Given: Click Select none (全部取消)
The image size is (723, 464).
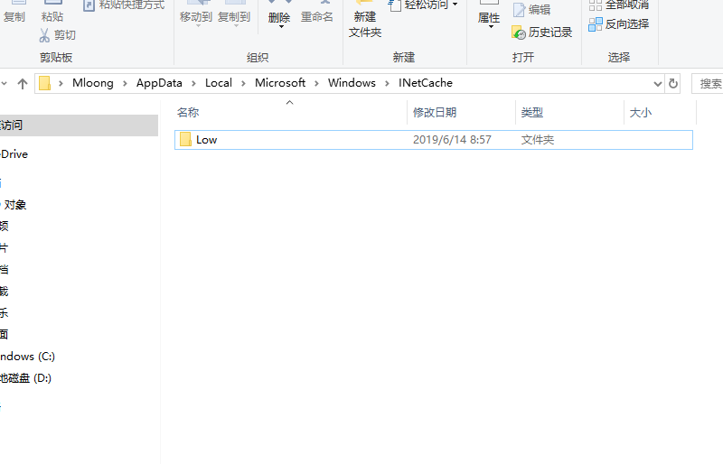Looking at the screenshot, I should click(619, 5).
